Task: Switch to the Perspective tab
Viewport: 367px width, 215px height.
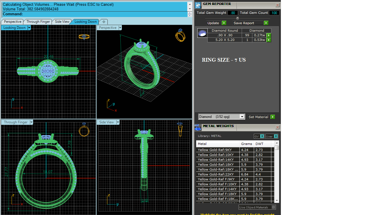Action: pyautogui.click(x=13, y=22)
